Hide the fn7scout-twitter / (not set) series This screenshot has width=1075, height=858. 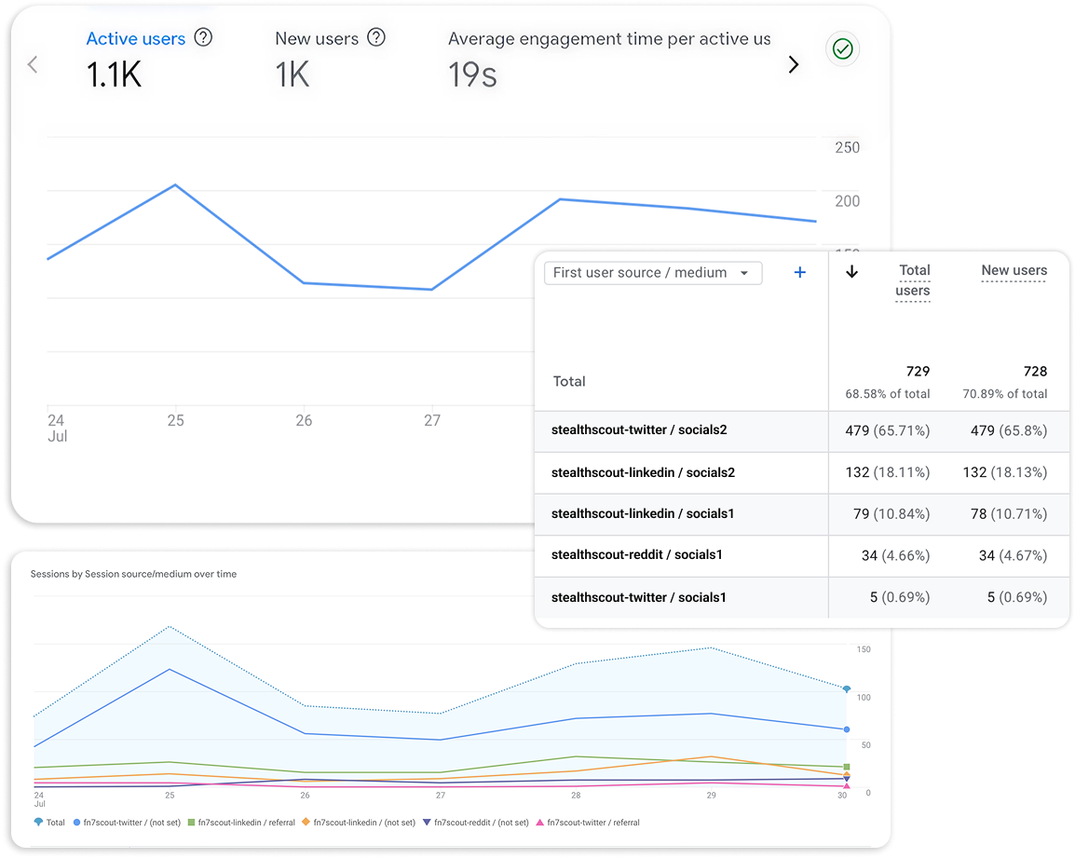tap(128, 823)
